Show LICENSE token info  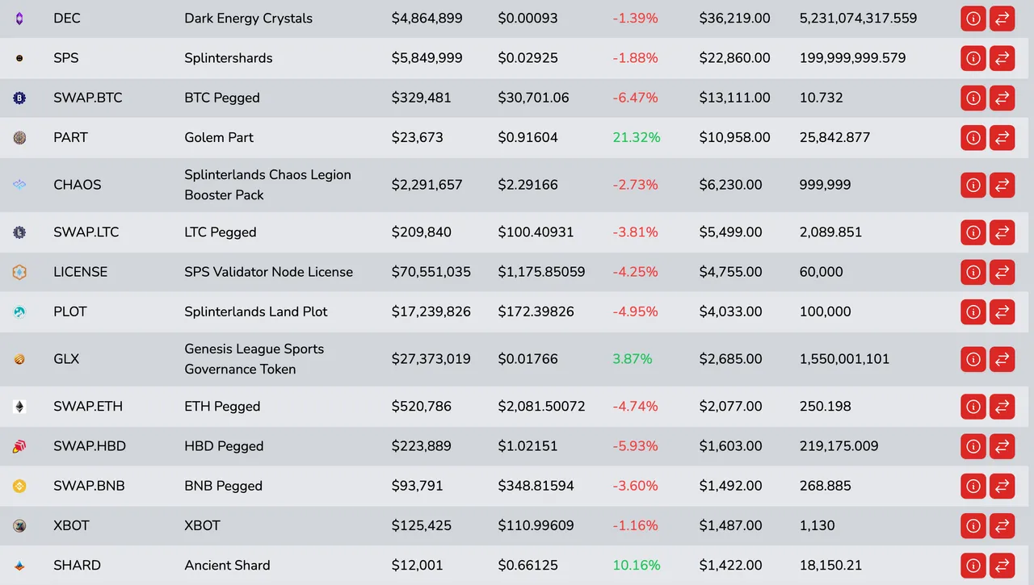tap(973, 272)
